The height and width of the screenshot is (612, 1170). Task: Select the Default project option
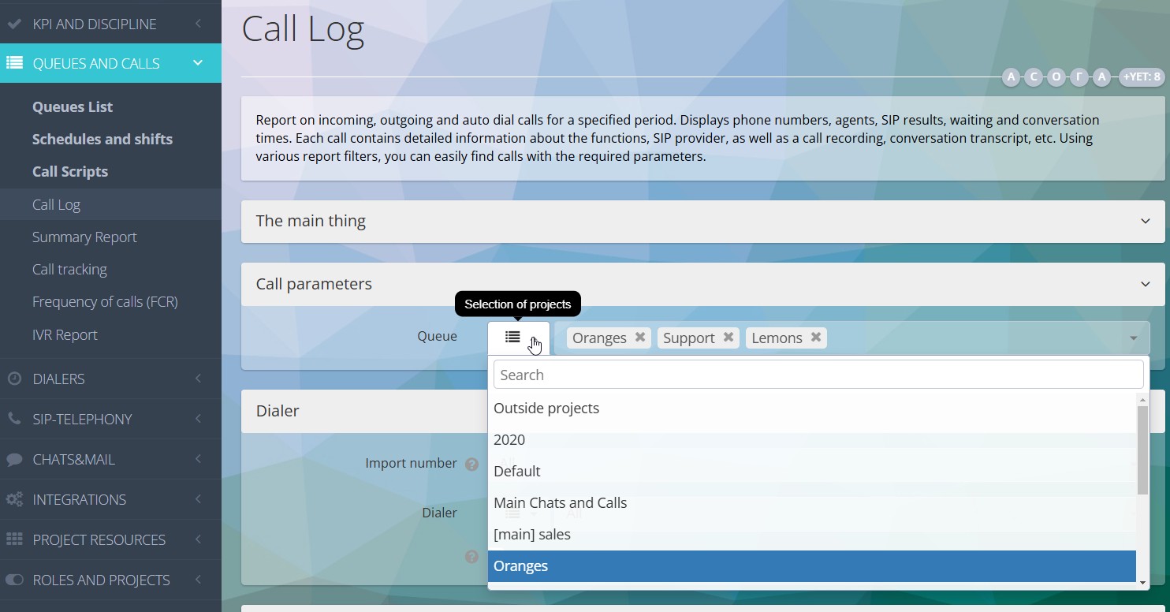click(812, 471)
